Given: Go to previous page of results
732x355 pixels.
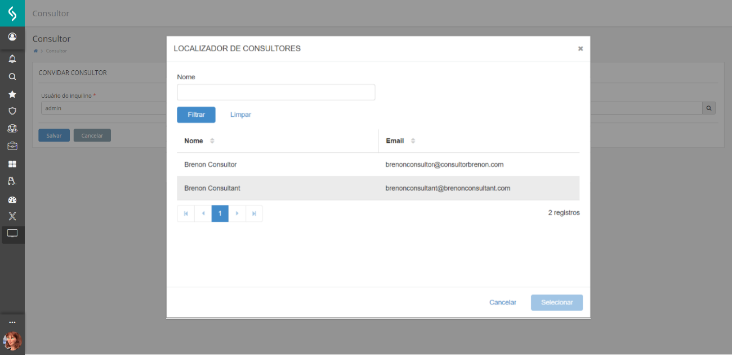Looking at the screenshot, I should [x=203, y=213].
